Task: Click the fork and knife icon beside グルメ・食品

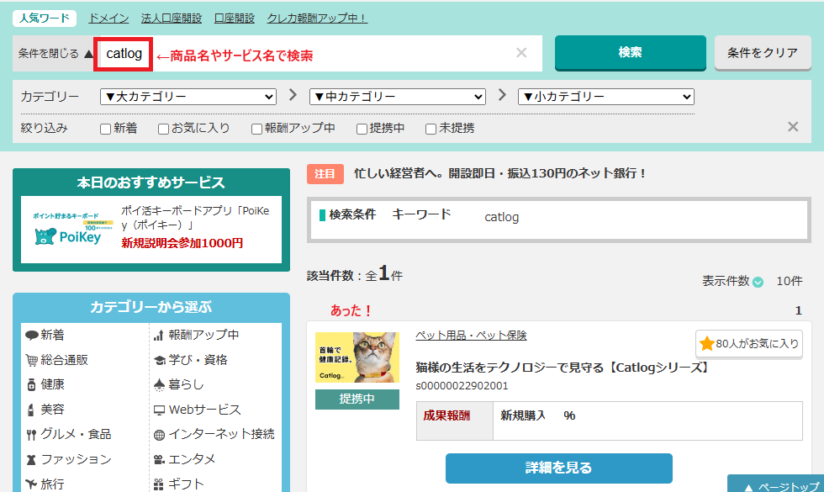Action: coord(32,435)
